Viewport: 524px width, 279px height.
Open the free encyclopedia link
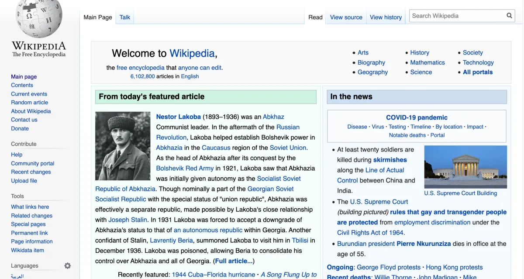coord(141,68)
